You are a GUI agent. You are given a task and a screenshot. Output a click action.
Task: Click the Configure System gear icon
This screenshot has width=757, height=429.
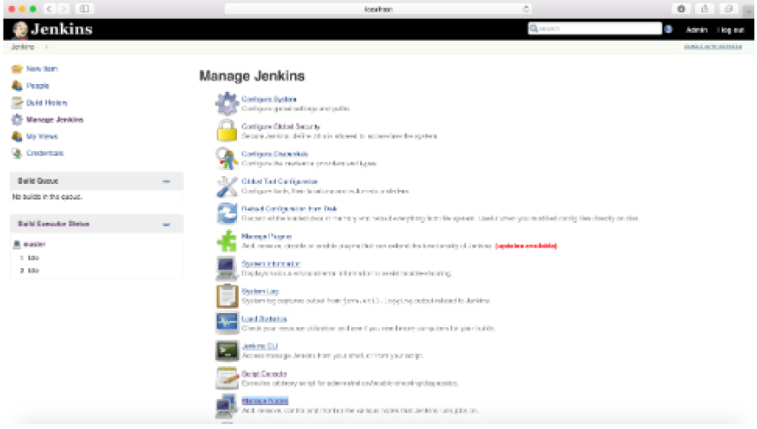[x=226, y=103]
